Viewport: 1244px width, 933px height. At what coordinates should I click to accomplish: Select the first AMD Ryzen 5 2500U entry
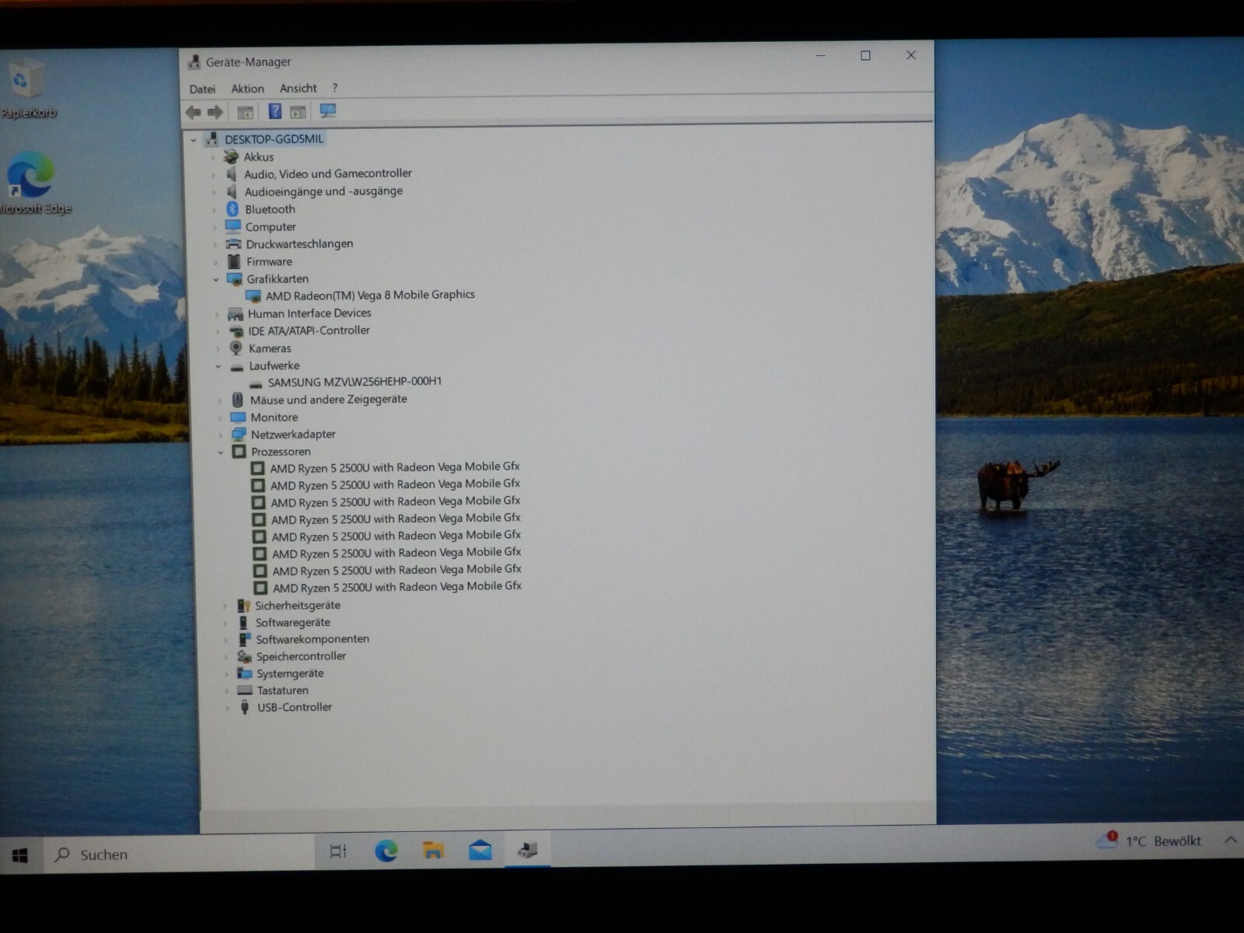coord(395,467)
